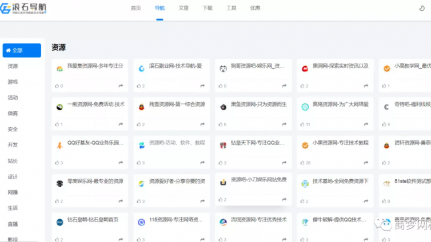
Task: Select 微商 in sidebar
Action: pyautogui.click(x=13, y=114)
